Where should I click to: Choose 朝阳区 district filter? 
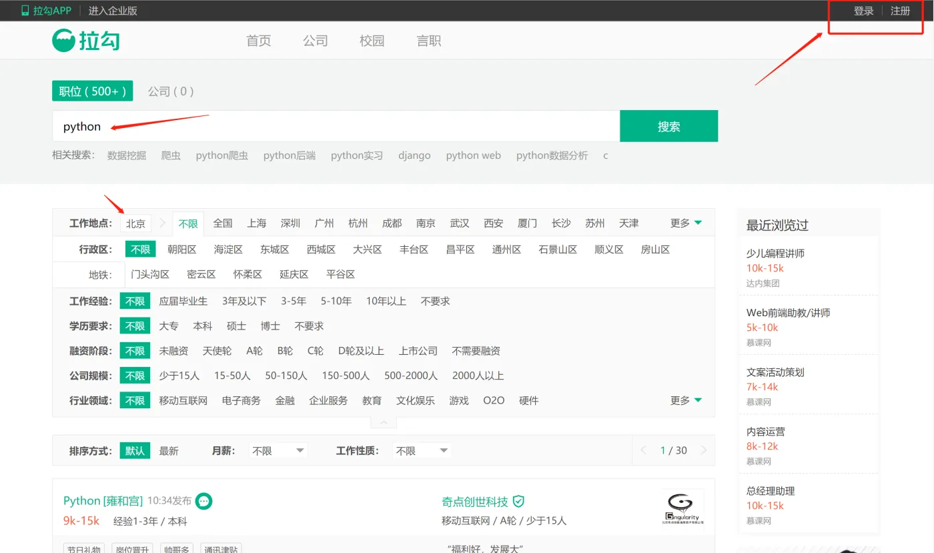click(x=182, y=249)
